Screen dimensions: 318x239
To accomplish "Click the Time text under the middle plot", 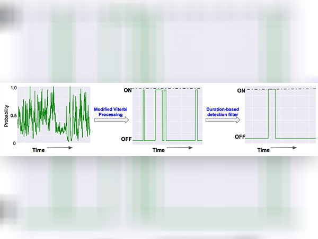I will point(158,150).
